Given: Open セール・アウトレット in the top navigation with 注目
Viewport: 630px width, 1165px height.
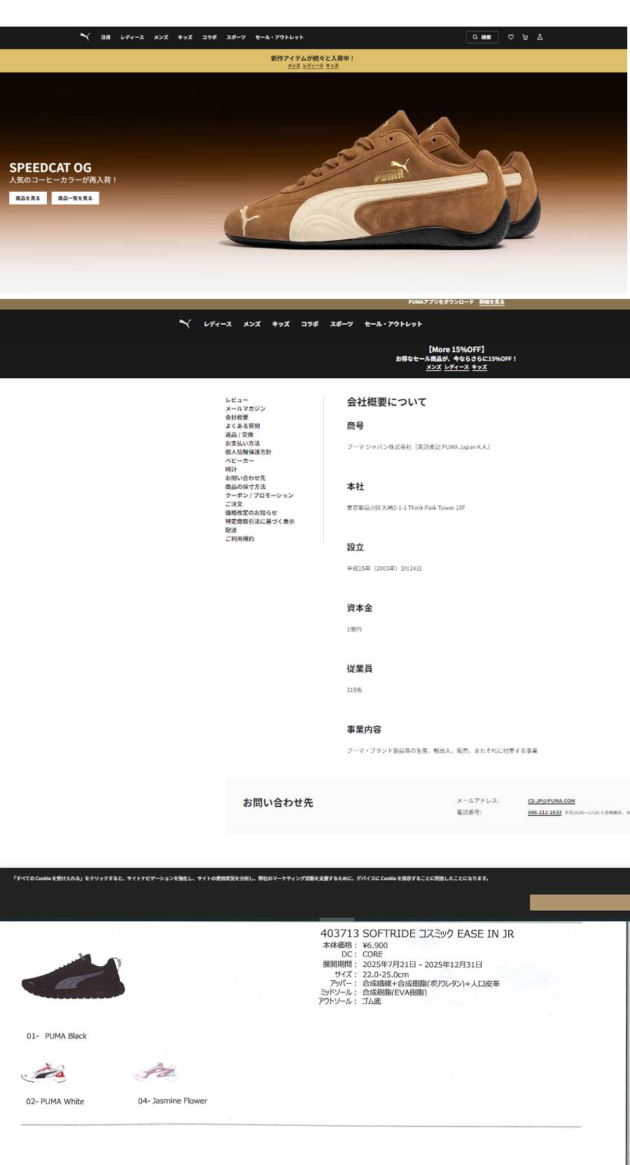Looking at the screenshot, I should [x=279, y=37].
